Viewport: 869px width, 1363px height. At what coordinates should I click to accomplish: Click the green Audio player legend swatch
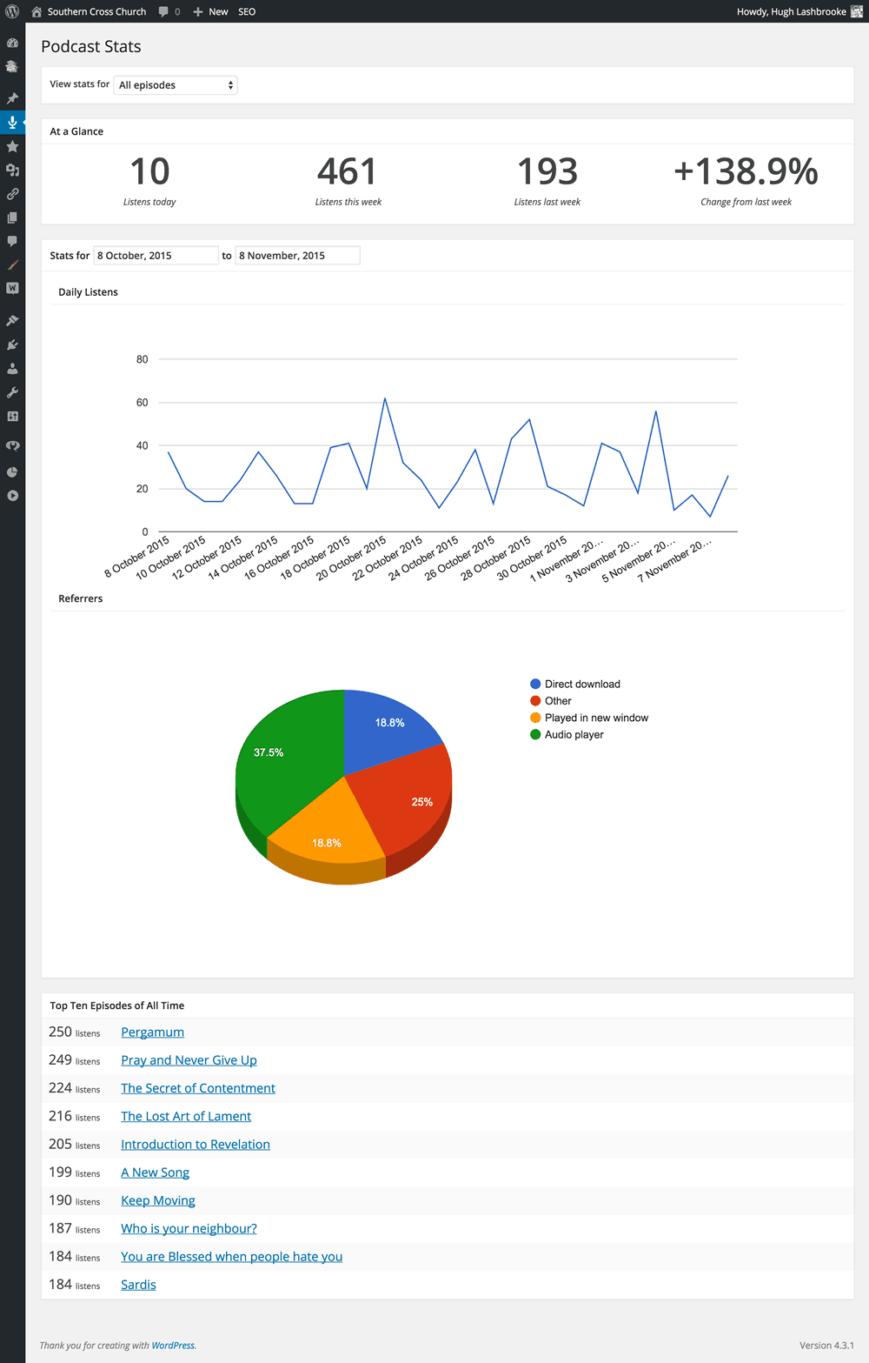(535, 735)
